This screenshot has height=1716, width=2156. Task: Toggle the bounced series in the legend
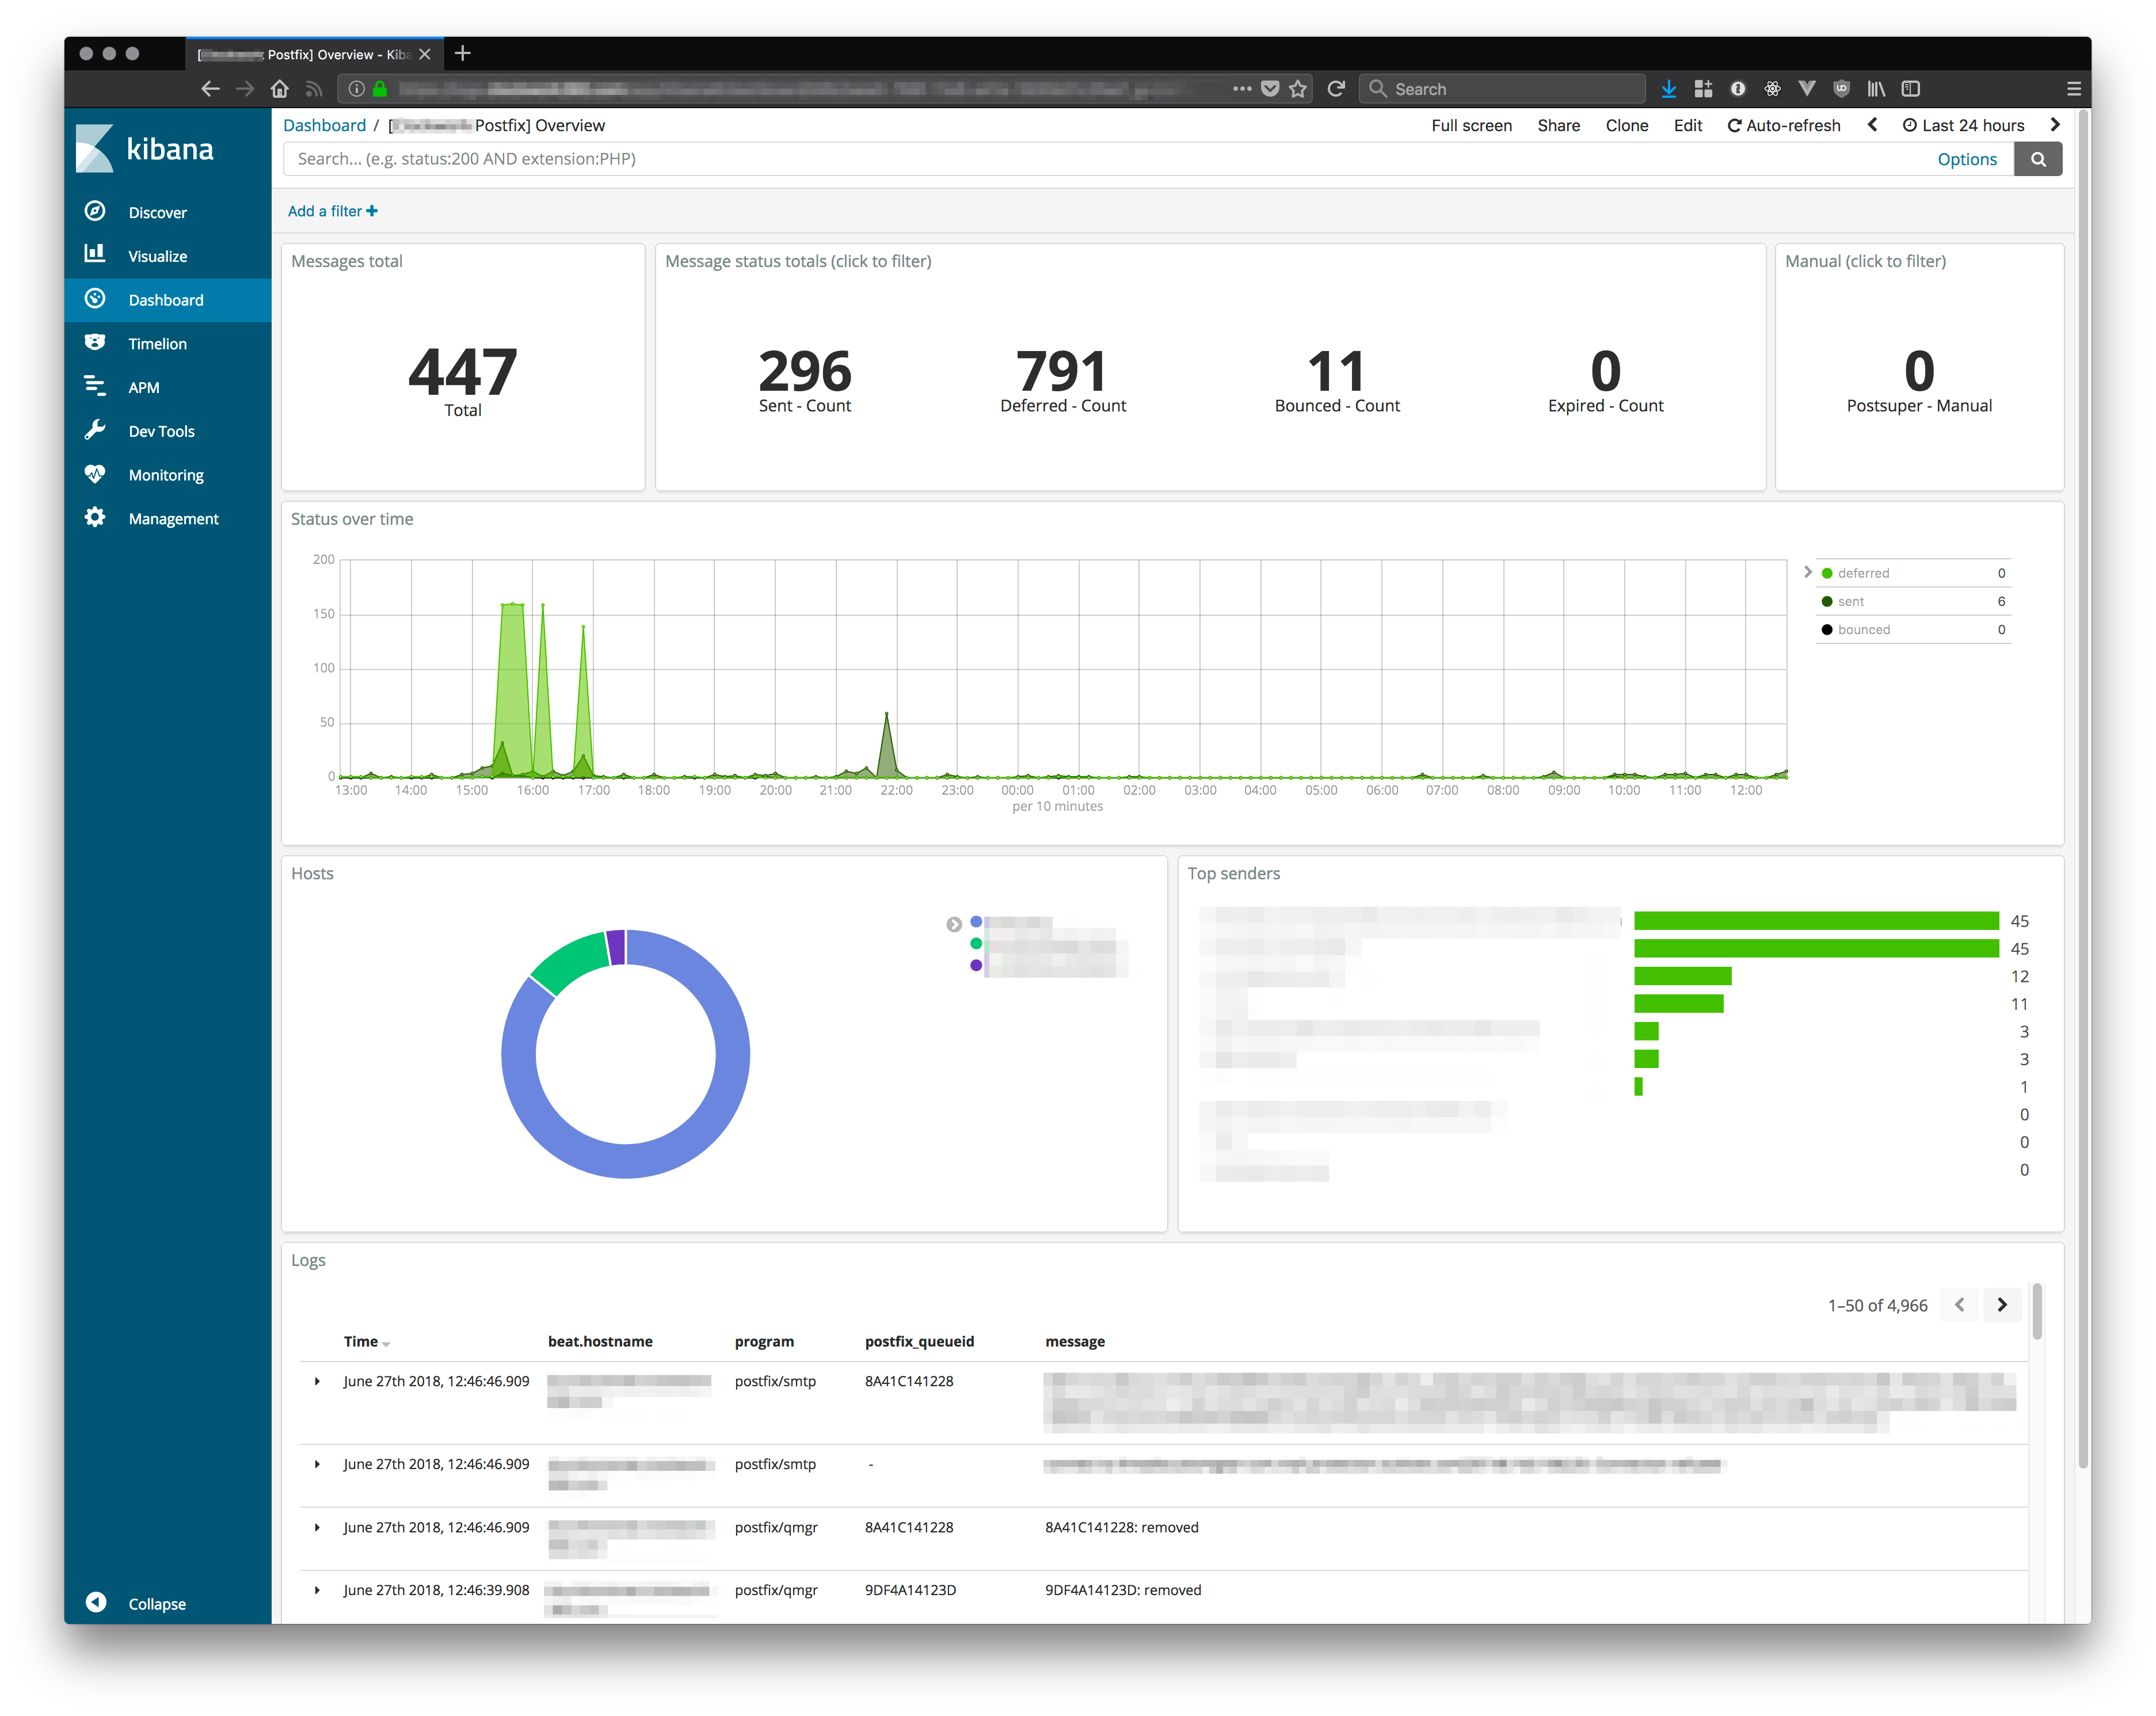point(1863,629)
